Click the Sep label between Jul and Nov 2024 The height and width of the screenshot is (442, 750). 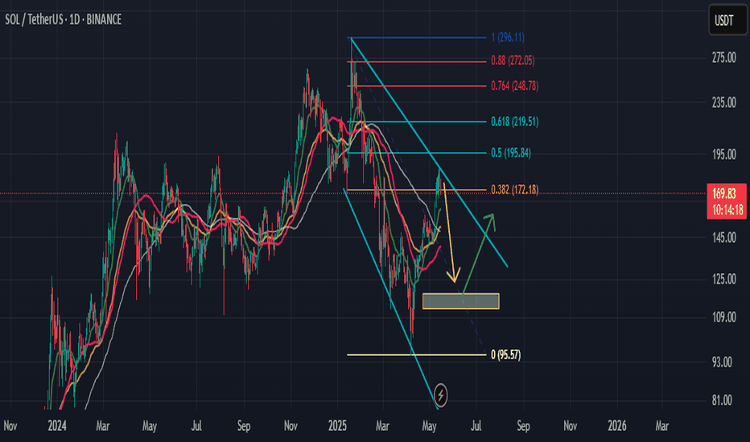244,426
